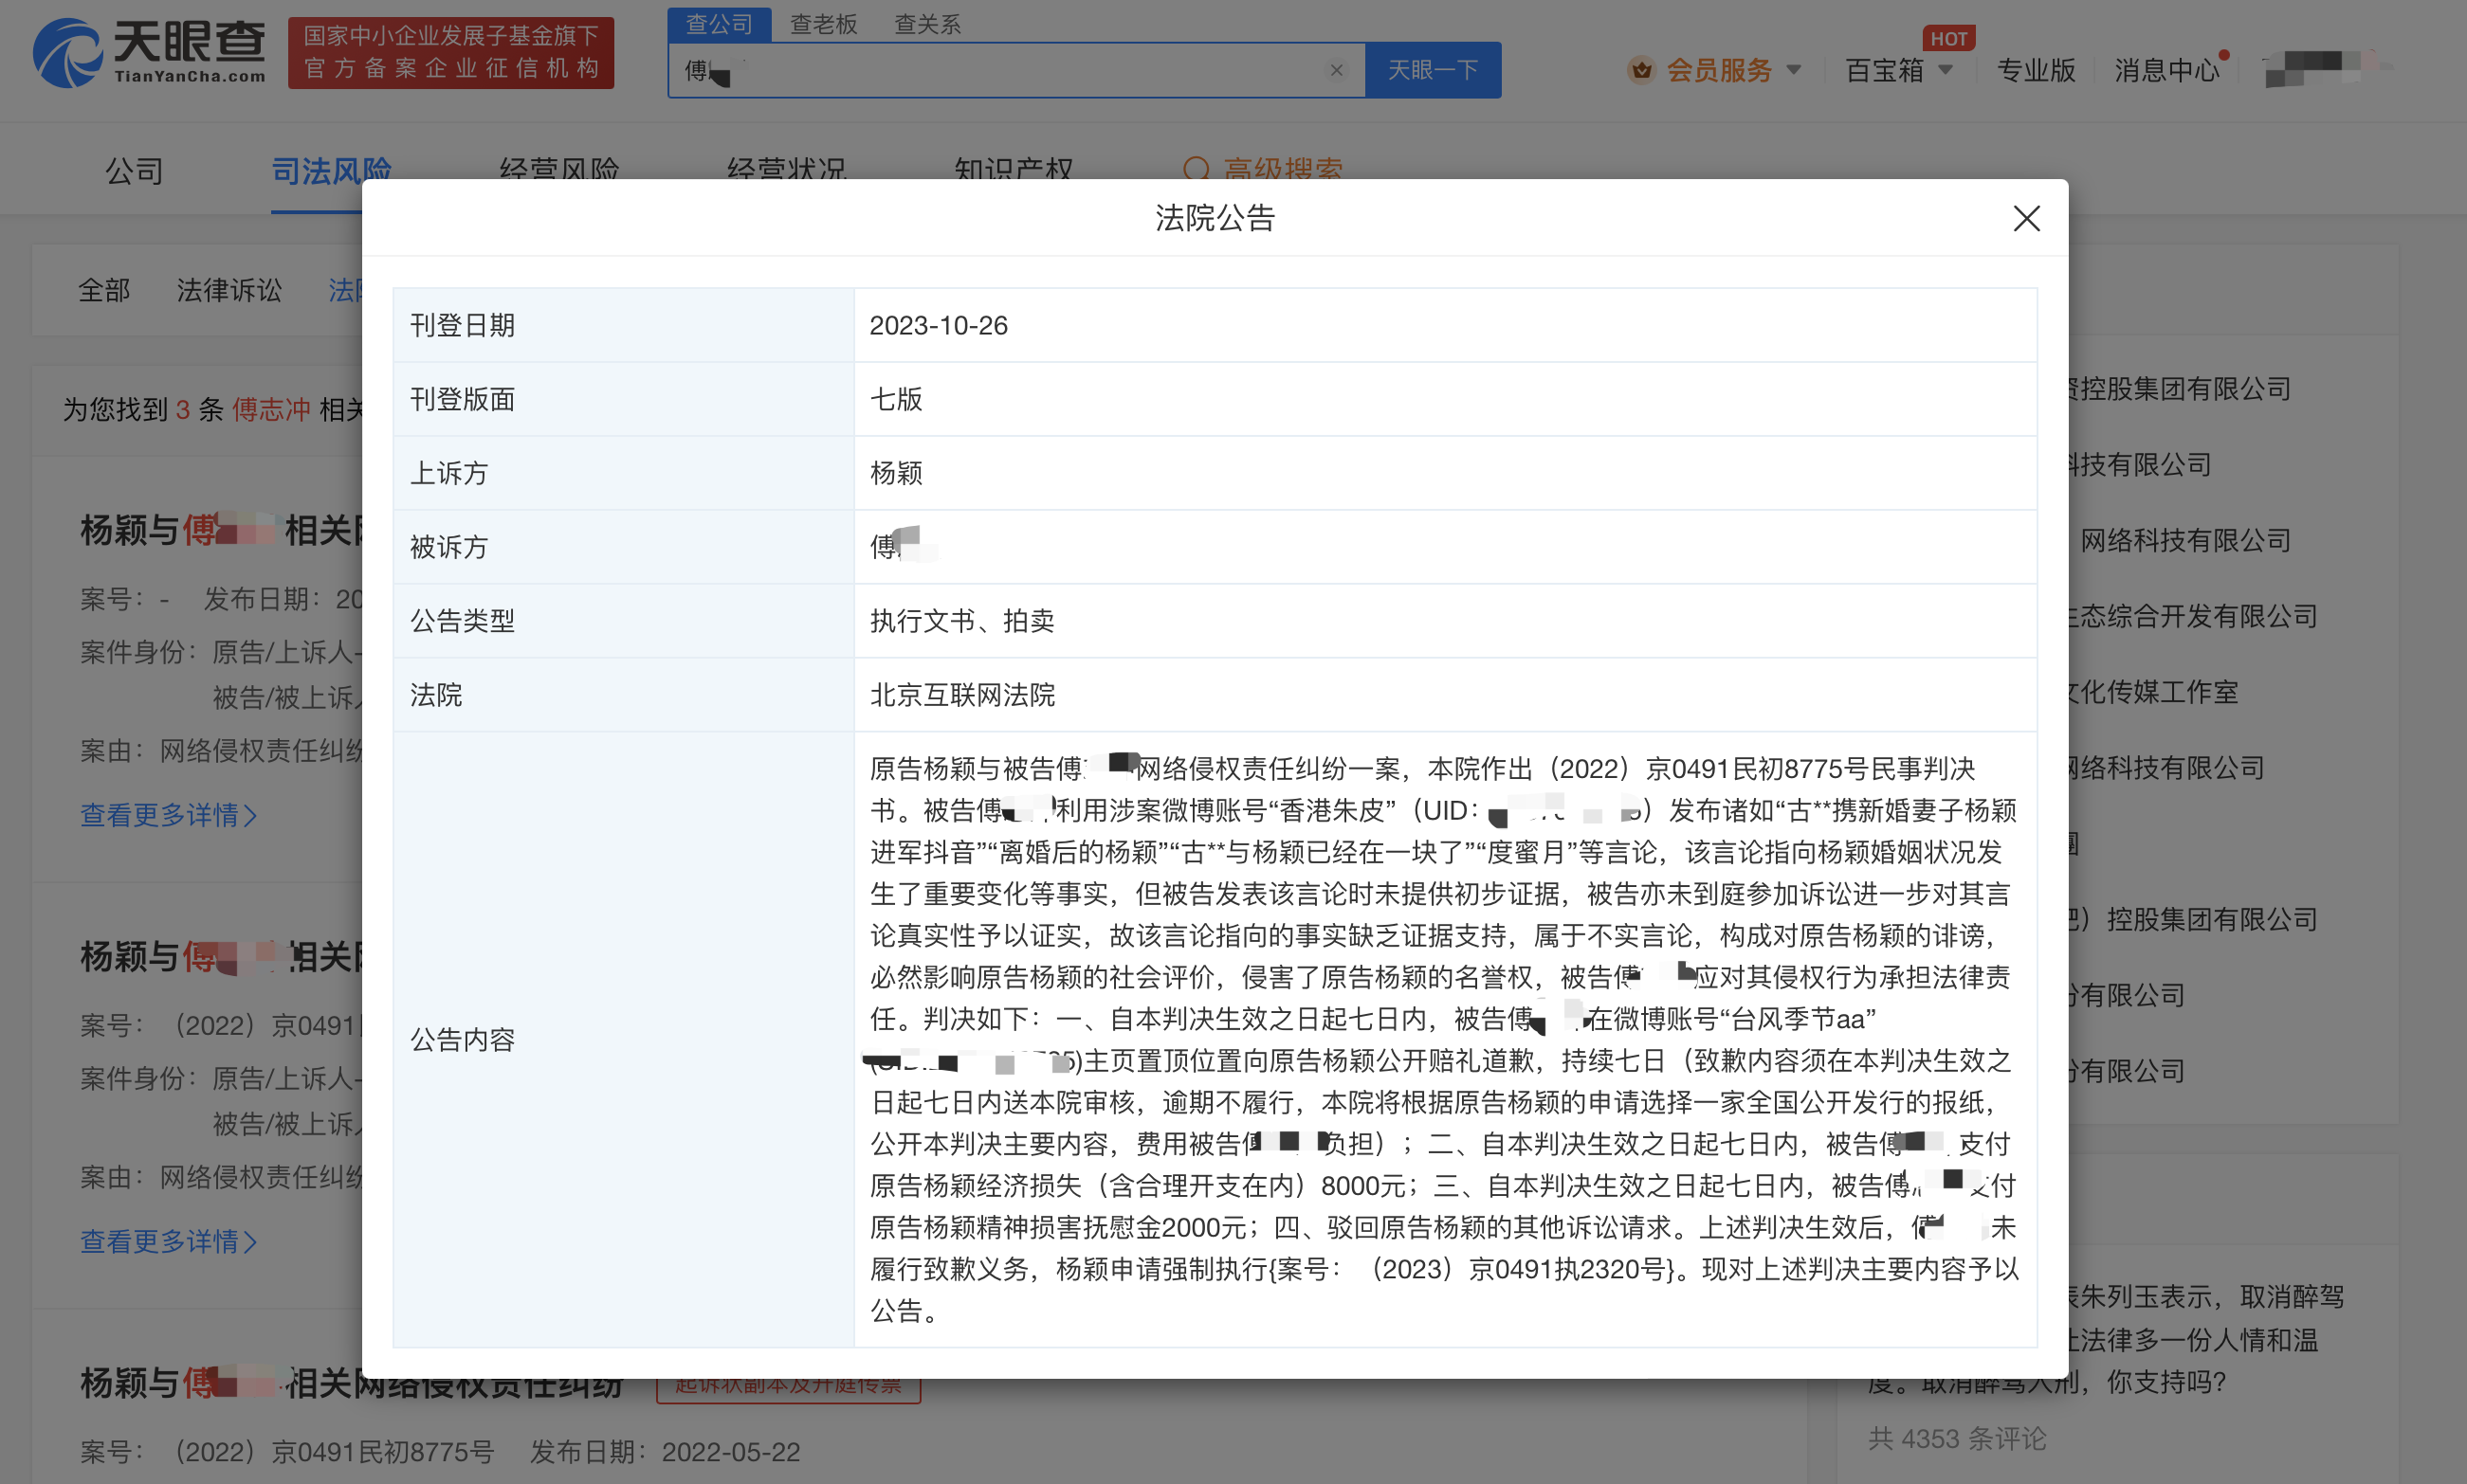Open the 法律诉讼 filter
The width and height of the screenshot is (2467, 1484).
(x=229, y=290)
